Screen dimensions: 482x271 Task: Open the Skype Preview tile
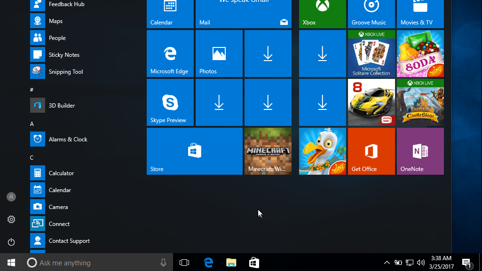click(x=170, y=102)
